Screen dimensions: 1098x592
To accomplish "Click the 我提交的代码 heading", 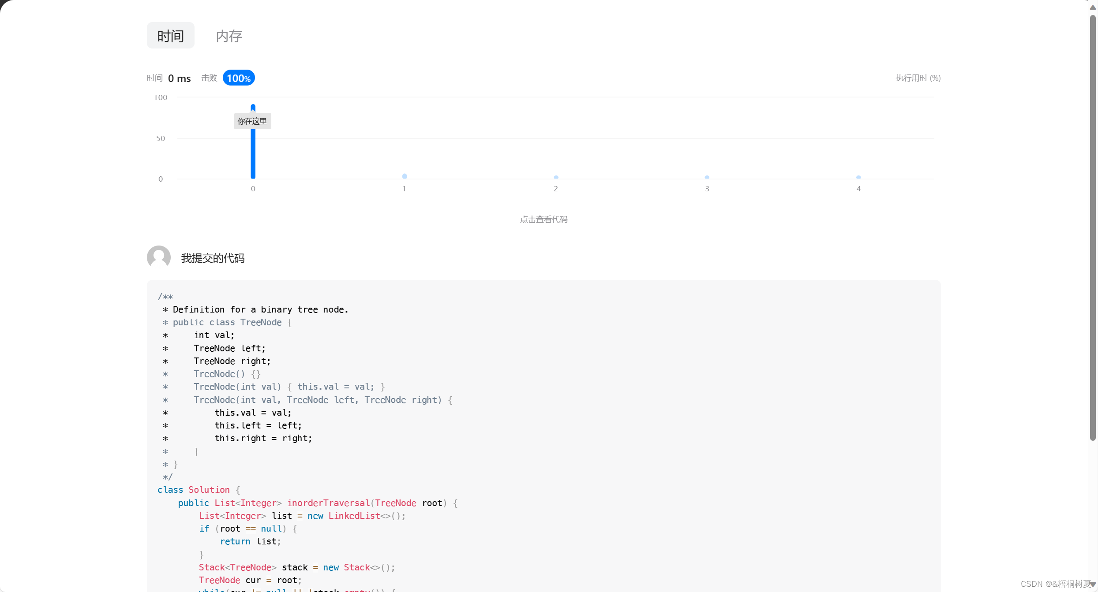I will coord(213,258).
